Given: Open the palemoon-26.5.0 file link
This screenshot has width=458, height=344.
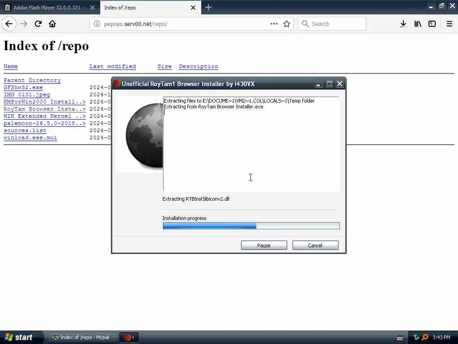Looking at the screenshot, I should (x=45, y=123).
